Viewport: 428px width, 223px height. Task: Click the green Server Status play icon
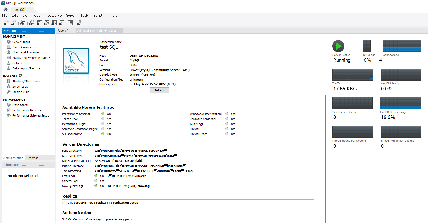point(338,46)
